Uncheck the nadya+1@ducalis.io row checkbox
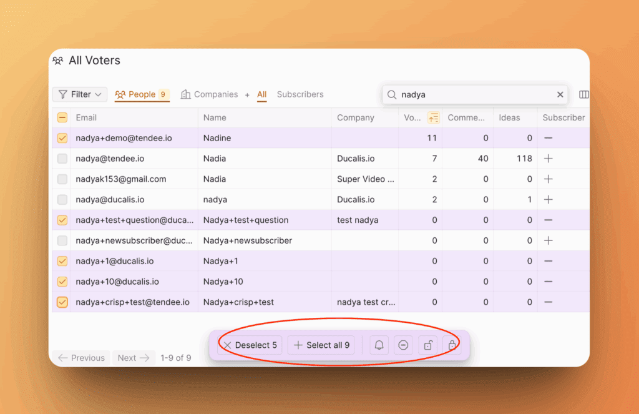 [62, 261]
